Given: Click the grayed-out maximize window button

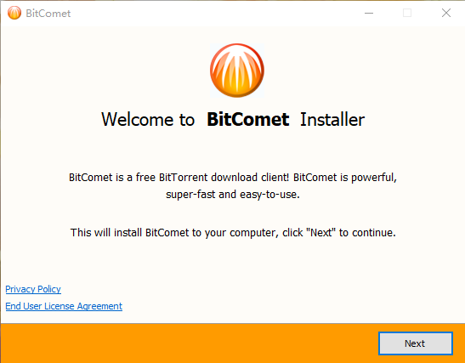Looking at the screenshot, I should click(x=407, y=13).
